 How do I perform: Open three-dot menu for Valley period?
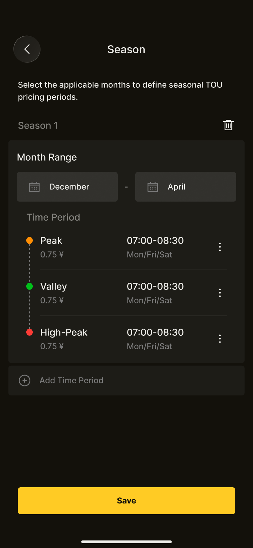220,293
